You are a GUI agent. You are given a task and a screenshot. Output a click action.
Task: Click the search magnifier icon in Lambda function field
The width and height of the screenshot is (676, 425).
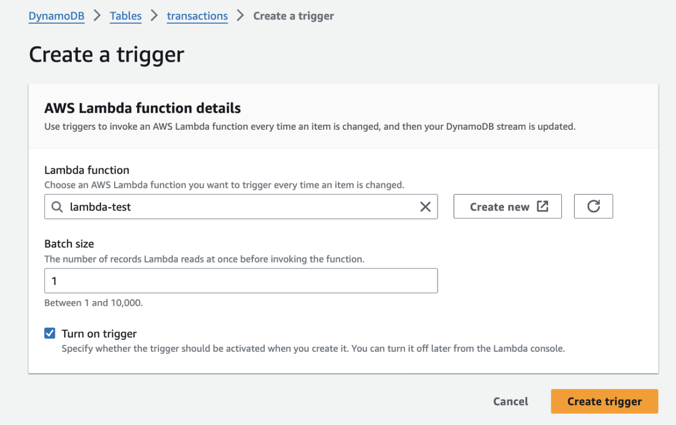coord(57,207)
